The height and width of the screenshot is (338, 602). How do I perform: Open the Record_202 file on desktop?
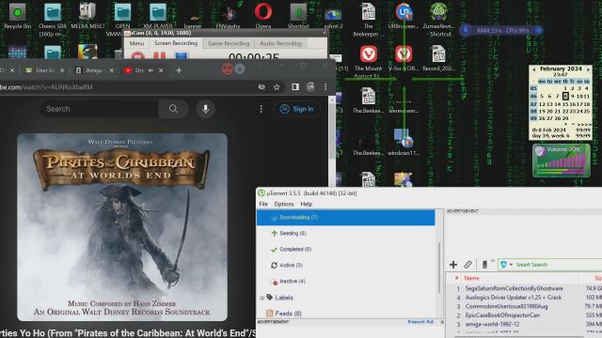[438, 58]
